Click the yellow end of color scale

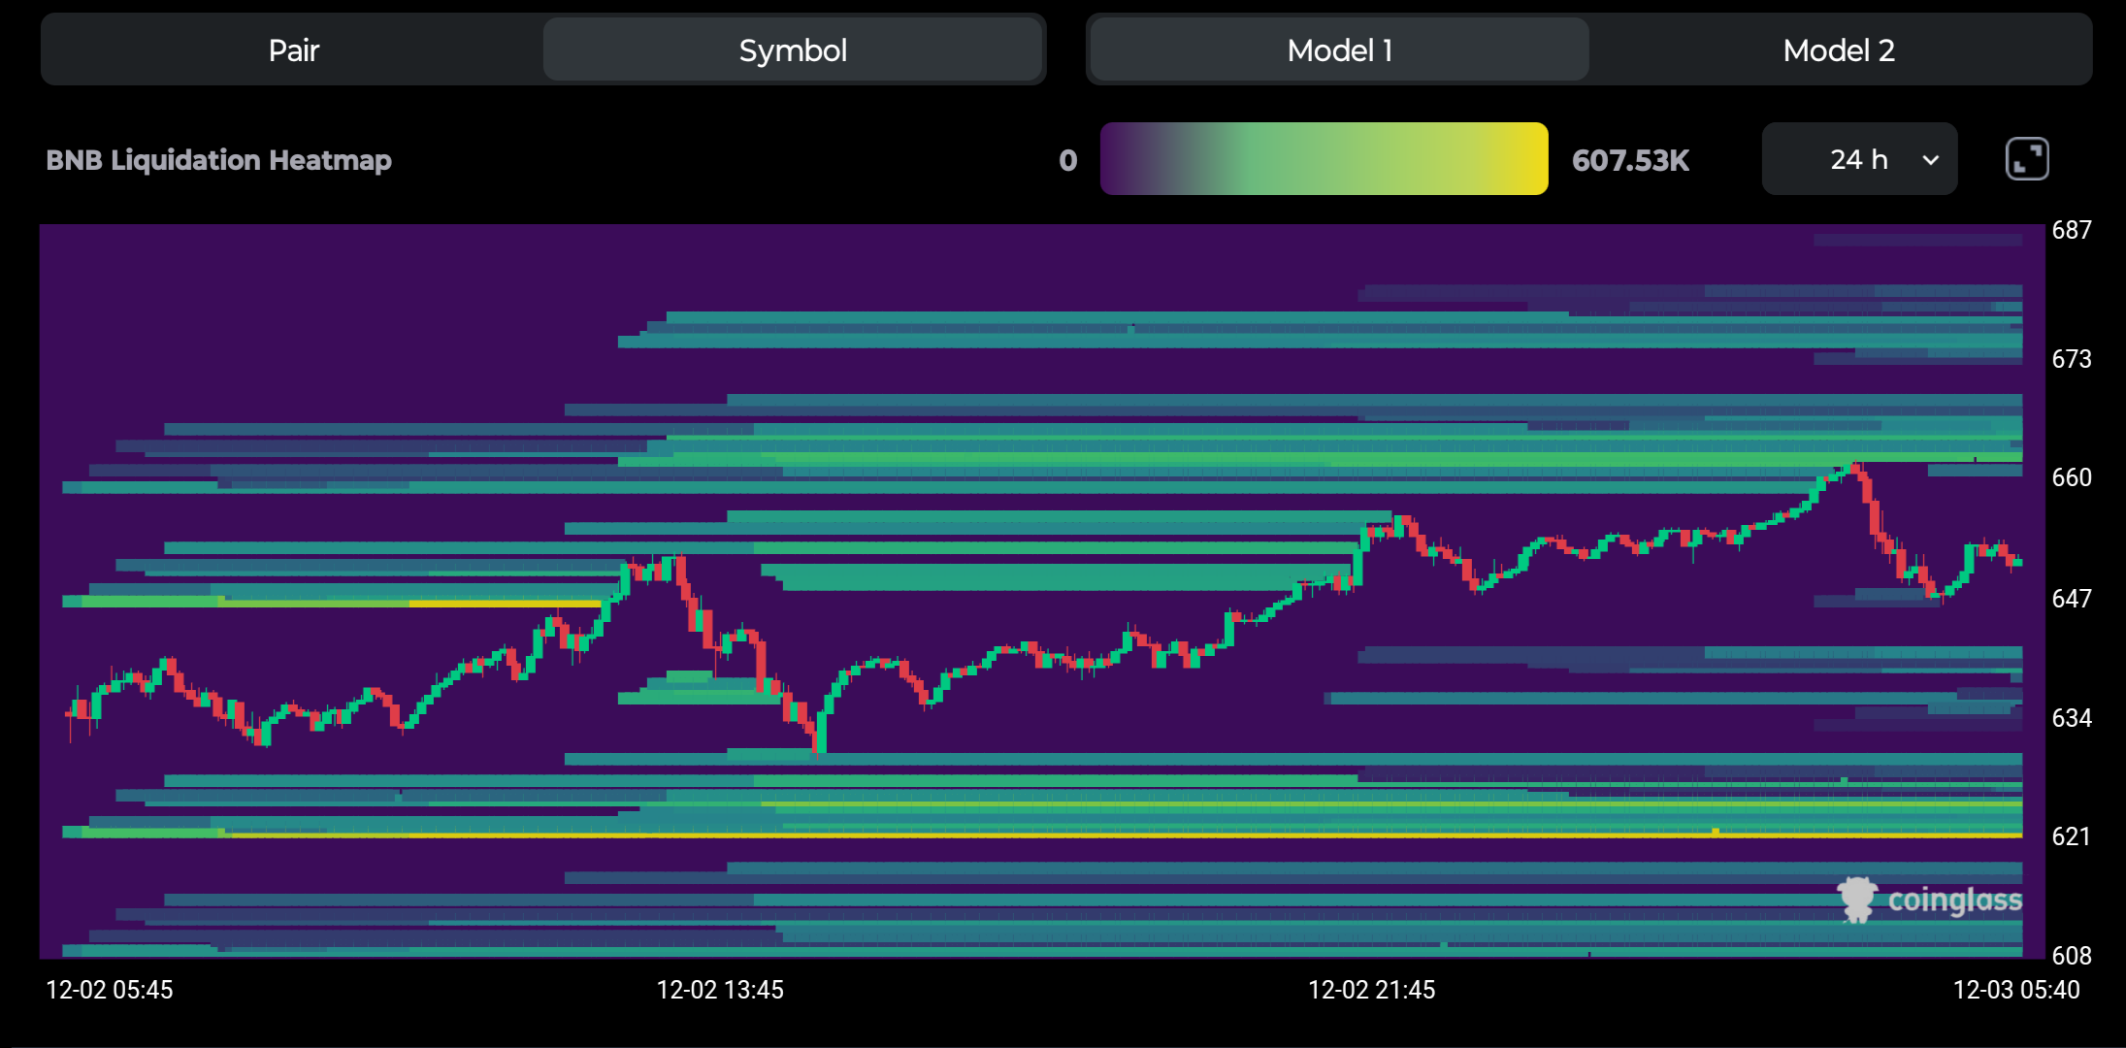tap(1523, 159)
